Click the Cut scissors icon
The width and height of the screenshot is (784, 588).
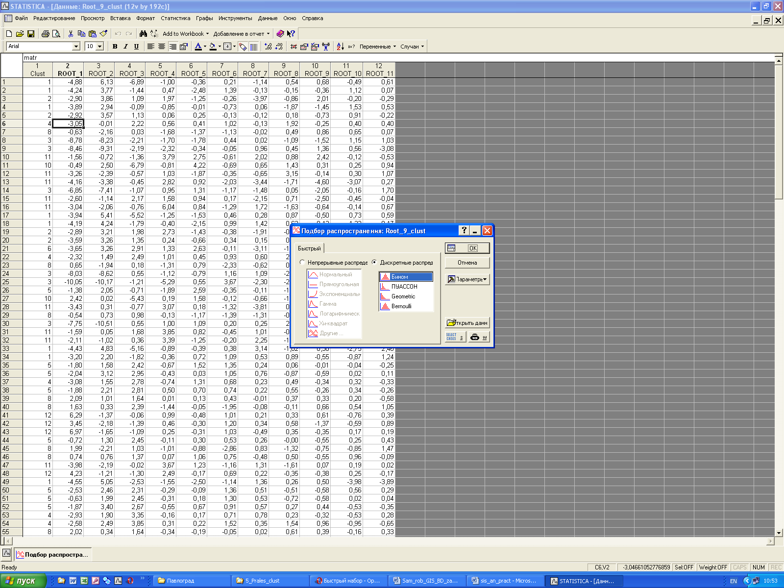pos(71,34)
